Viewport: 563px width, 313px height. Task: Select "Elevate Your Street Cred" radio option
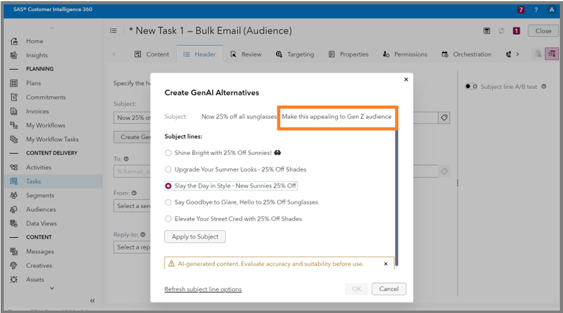[x=168, y=219]
